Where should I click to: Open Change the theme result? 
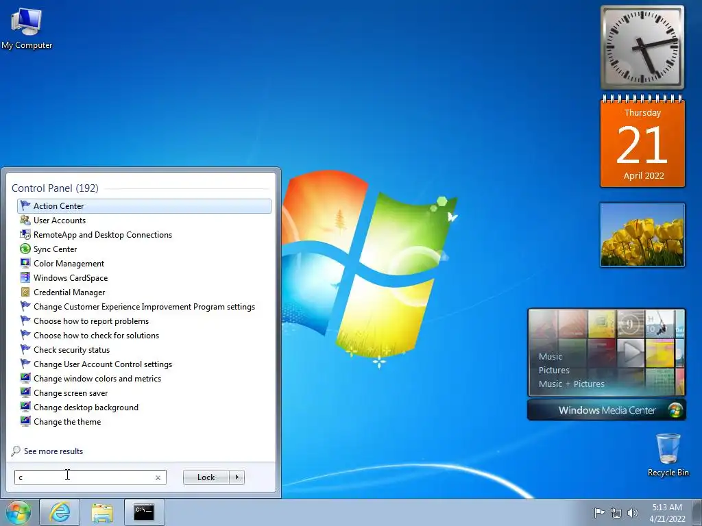click(144, 421)
